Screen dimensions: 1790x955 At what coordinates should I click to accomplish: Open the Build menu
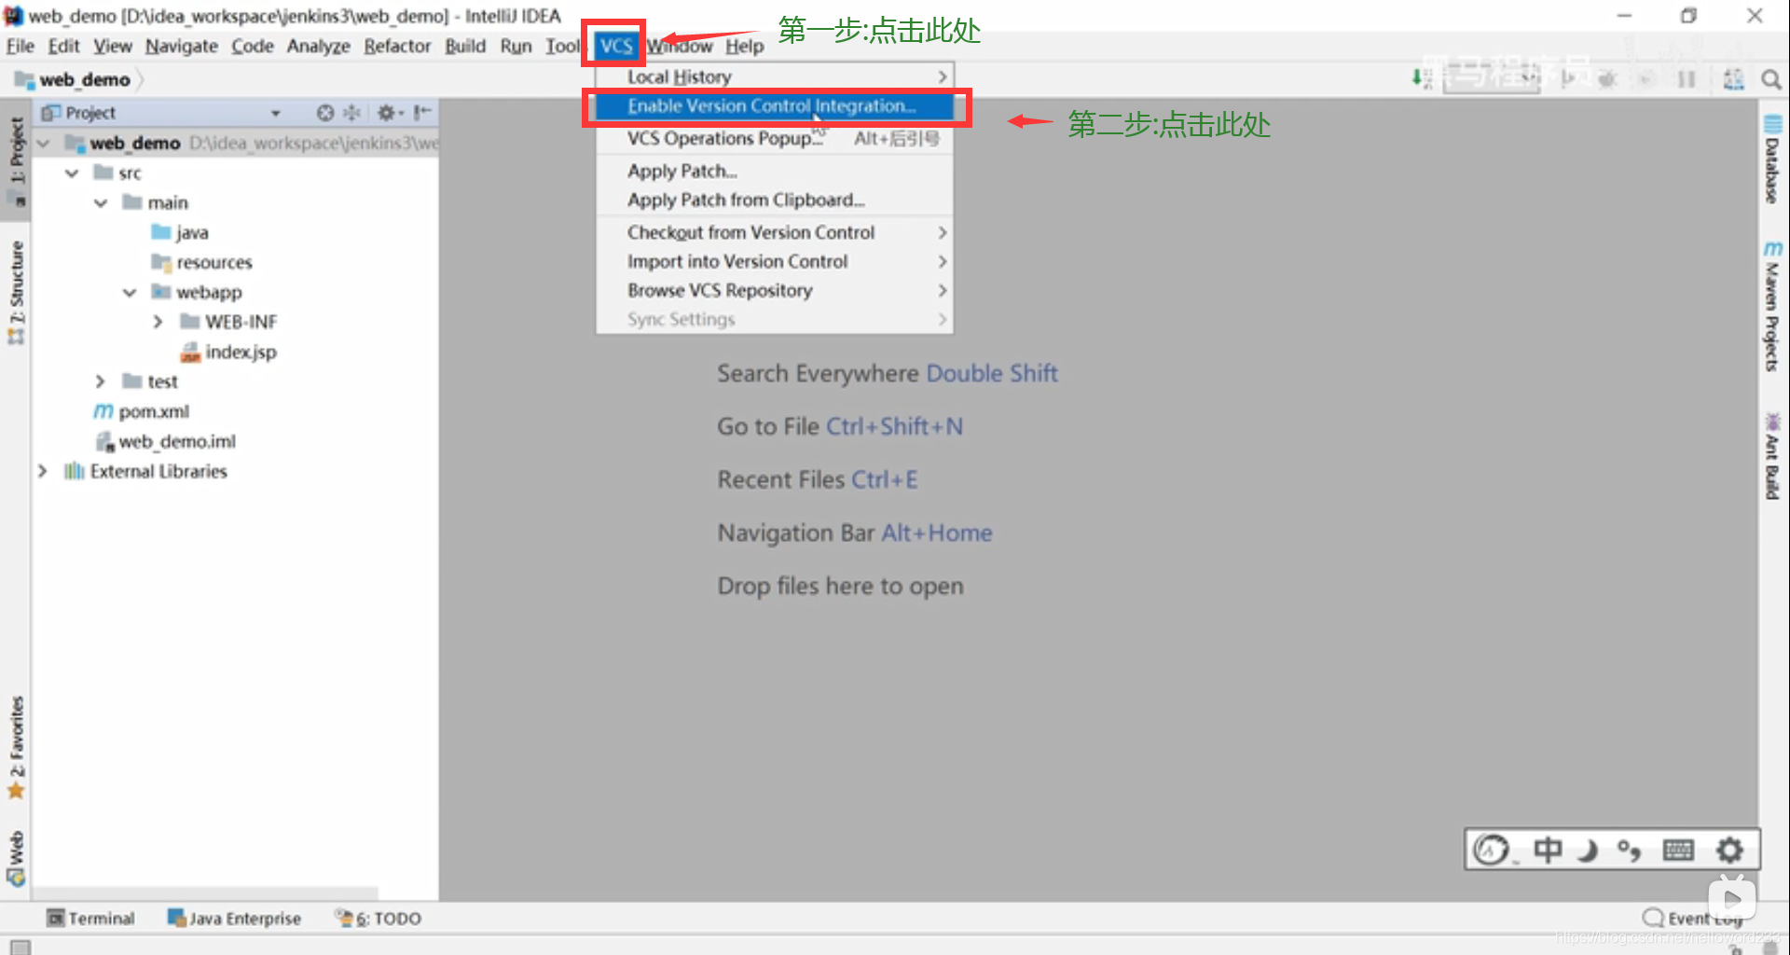465,46
